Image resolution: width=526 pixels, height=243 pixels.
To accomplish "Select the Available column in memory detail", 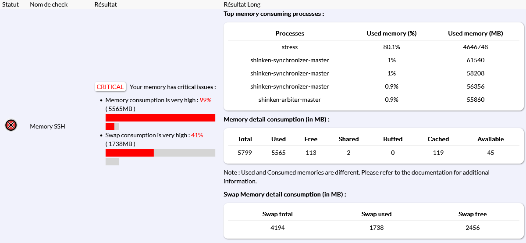I will pyautogui.click(x=490, y=139).
